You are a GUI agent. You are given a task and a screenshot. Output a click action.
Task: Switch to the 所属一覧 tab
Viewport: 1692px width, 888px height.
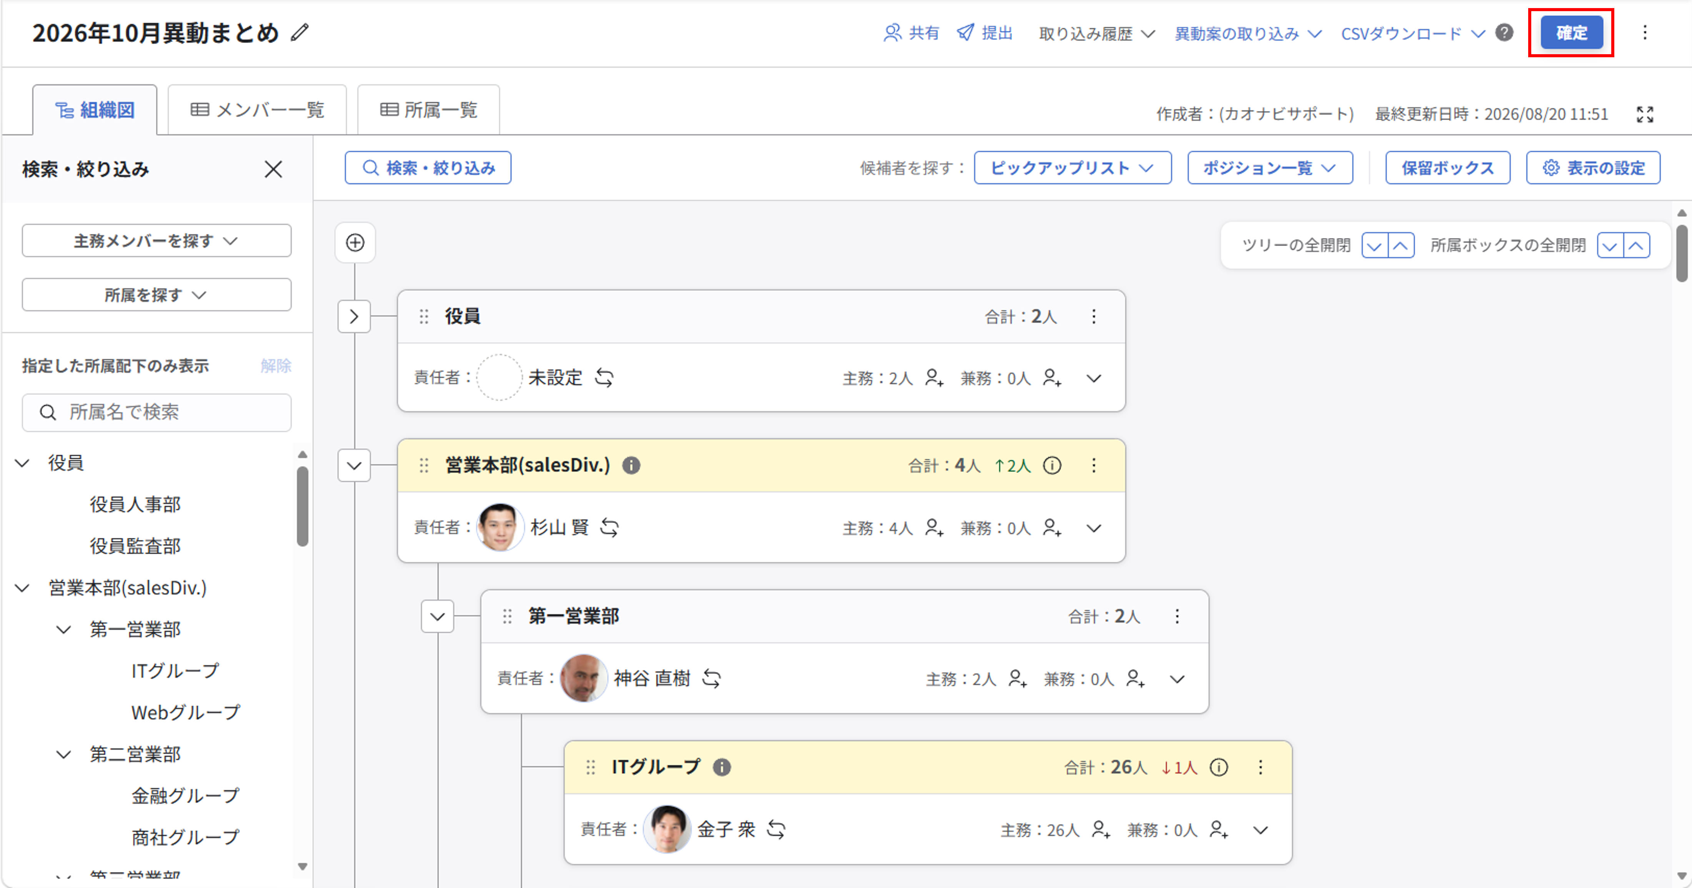428,110
